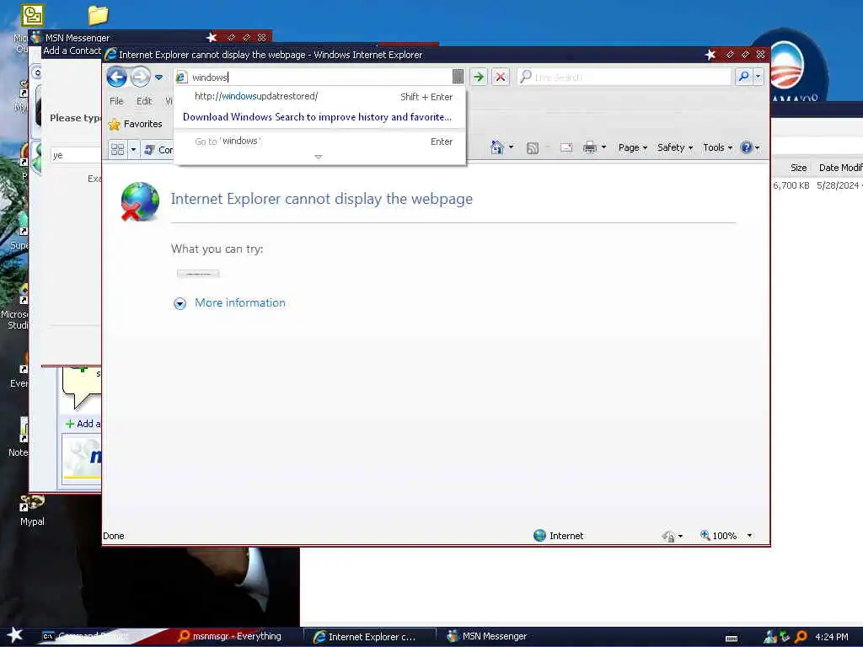Click the keyboard icon in system tray
The image size is (863, 647).
pyautogui.click(x=732, y=639)
